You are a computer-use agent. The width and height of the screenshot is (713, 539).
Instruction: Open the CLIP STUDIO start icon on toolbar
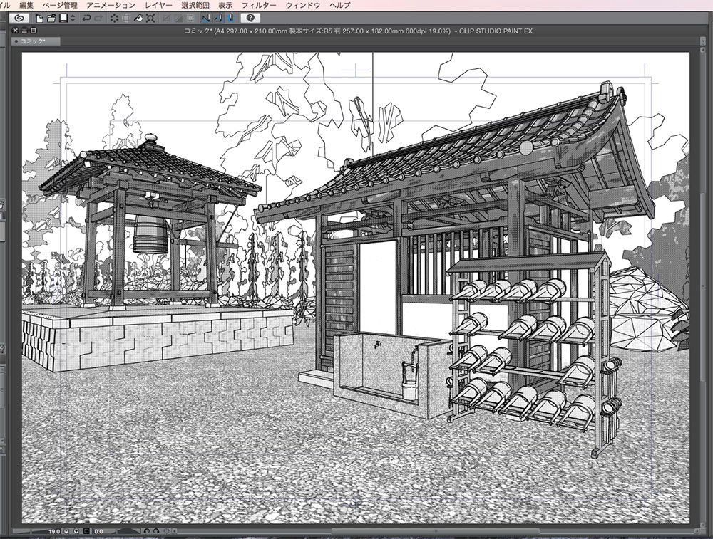point(19,19)
